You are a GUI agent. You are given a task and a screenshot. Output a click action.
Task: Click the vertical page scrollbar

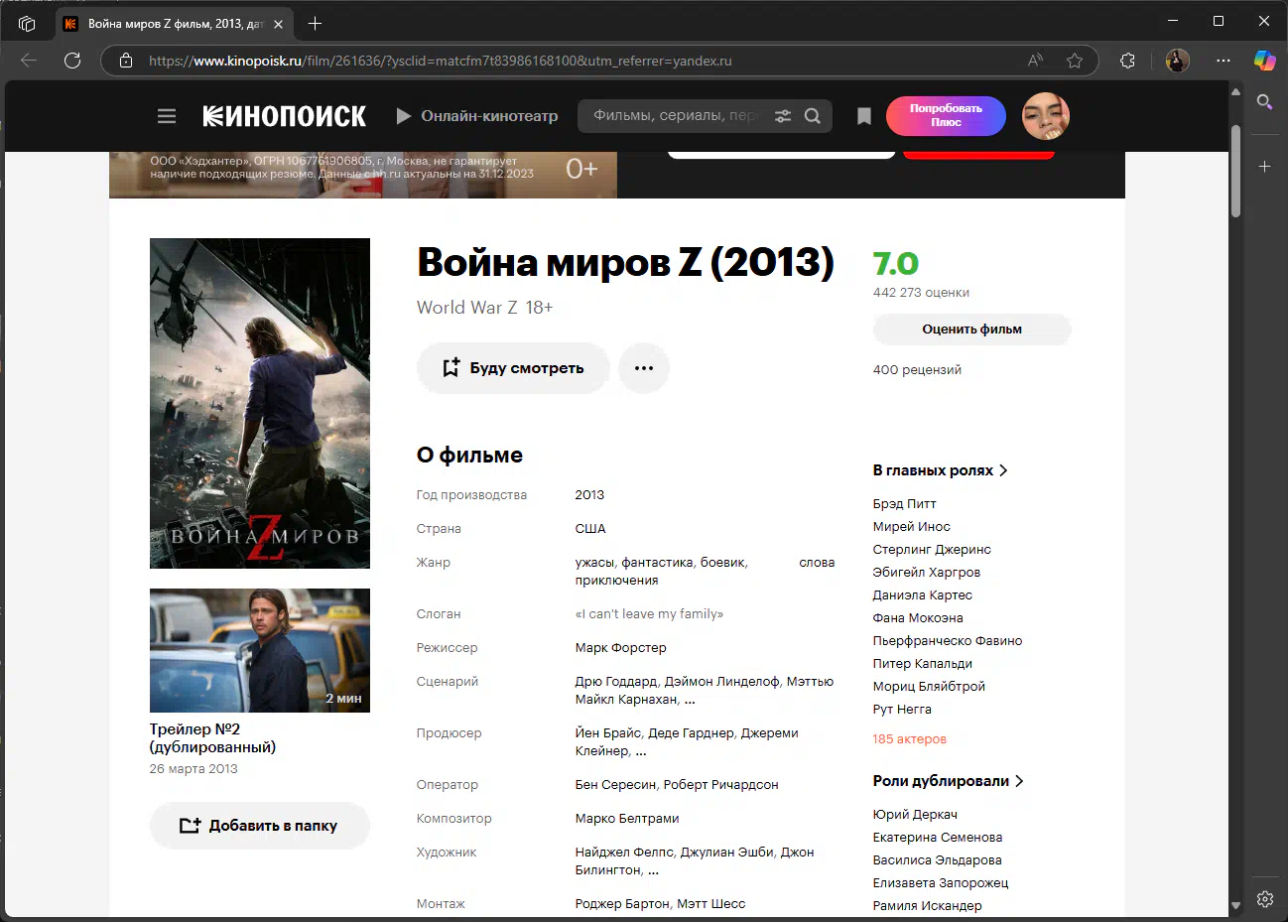pyautogui.click(x=1235, y=171)
